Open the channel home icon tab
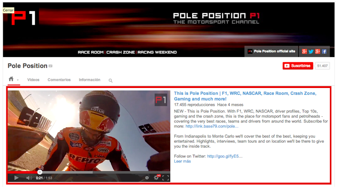This screenshot has width=339, height=189. point(11,79)
